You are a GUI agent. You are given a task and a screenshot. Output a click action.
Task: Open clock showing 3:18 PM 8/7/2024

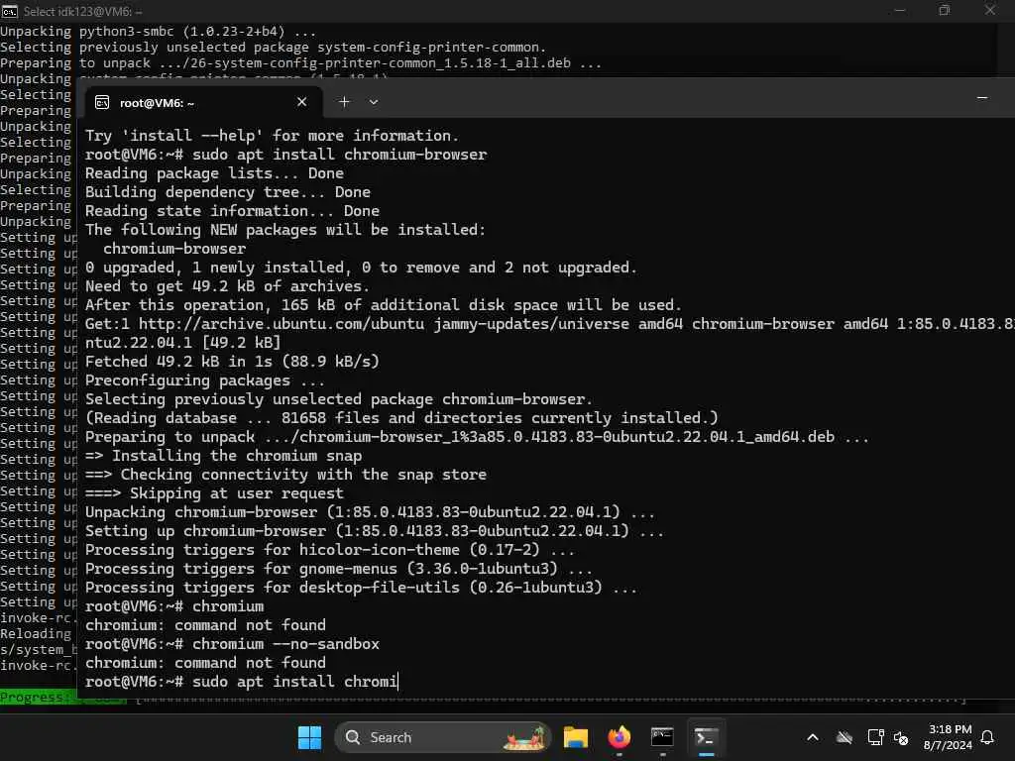coord(948,737)
